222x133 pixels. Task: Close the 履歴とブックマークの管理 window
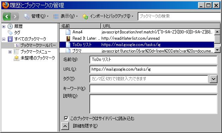pyautogui.click(x=216, y=6)
